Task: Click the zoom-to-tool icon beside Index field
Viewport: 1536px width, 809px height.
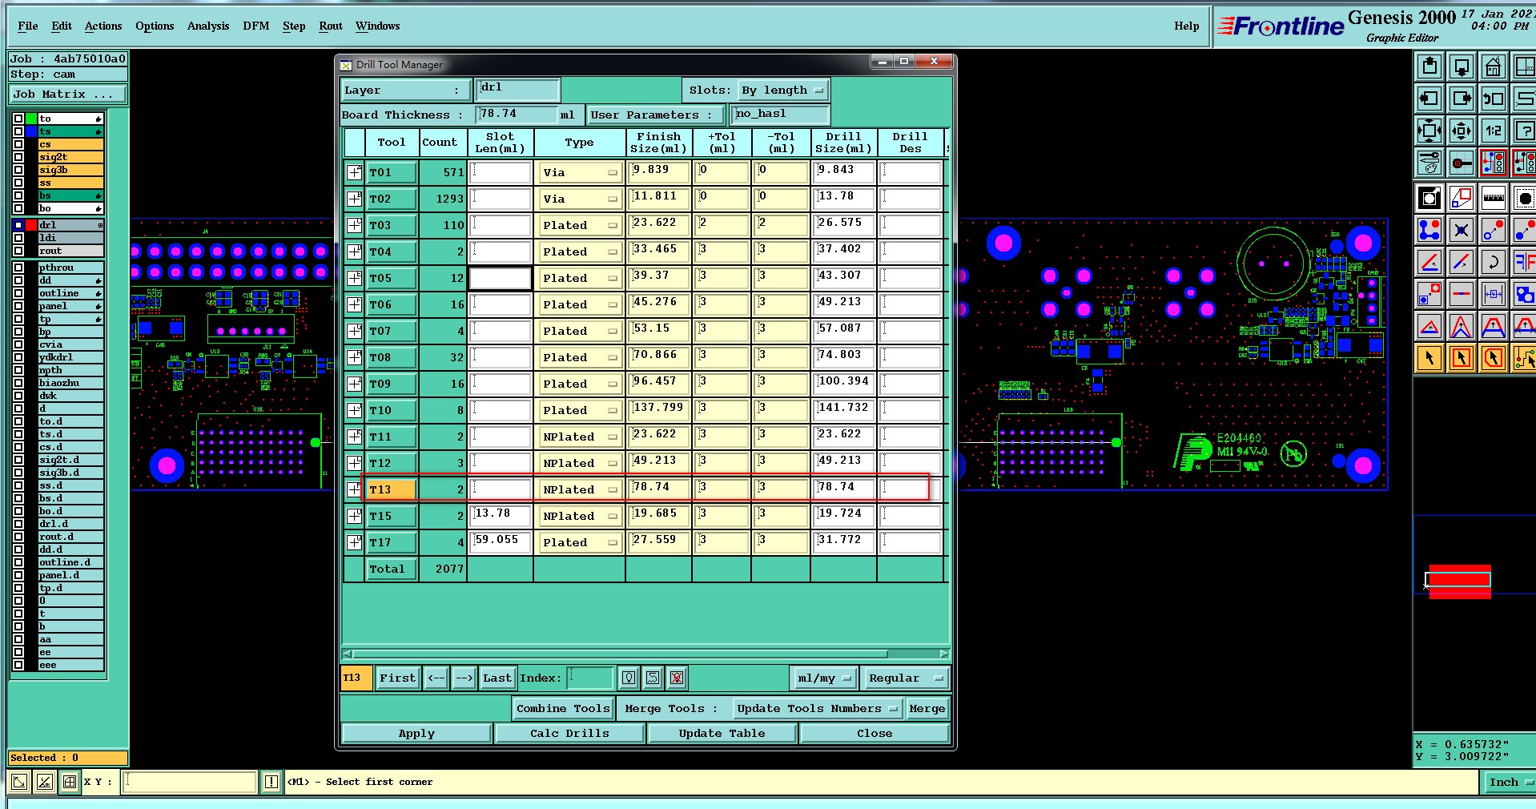Action: click(x=653, y=678)
